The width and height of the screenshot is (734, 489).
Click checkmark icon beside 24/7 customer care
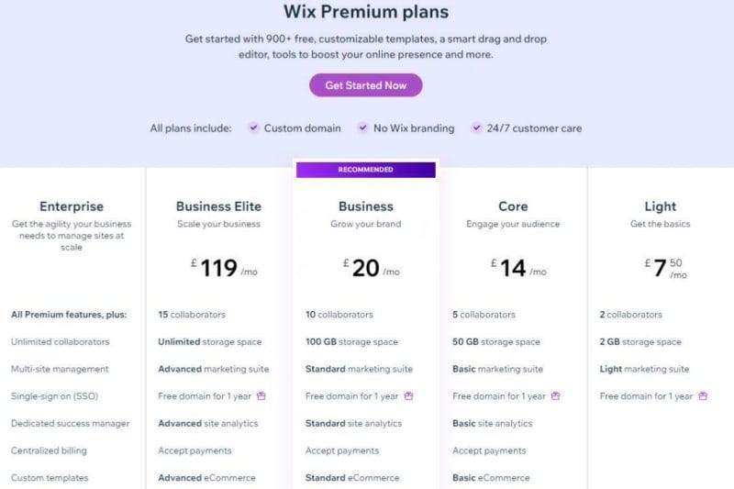point(476,128)
